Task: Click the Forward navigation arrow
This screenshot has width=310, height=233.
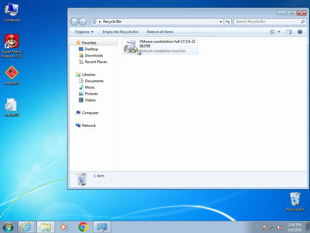Action: click(83, 22)
